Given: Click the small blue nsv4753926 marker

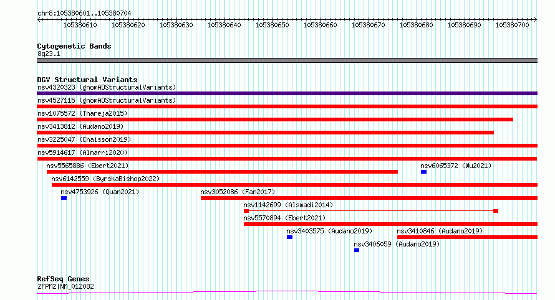Looking at the screenshot, I should point(64,198).
